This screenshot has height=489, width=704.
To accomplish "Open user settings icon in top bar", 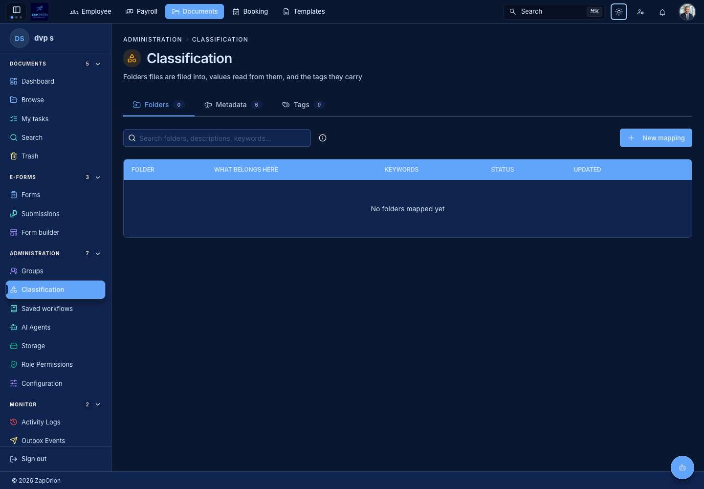I will (x=640, y=12).
